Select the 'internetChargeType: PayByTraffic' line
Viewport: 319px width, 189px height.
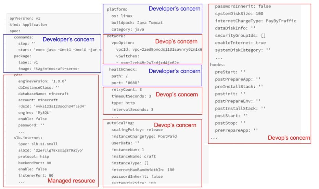pyautogui.click(x=255, y=21)
